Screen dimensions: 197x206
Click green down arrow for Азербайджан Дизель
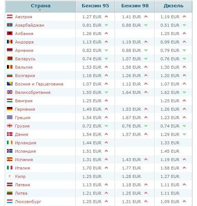184,25
